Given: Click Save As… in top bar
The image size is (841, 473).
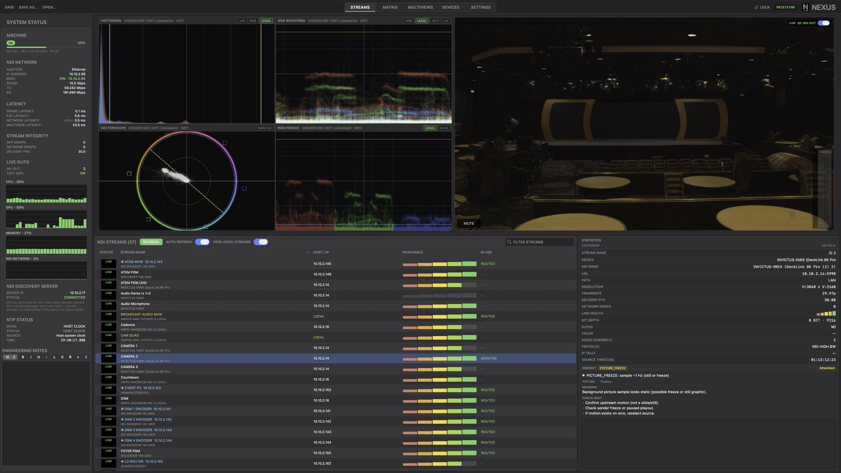Looking at the screenshot, I should point(28,7).
